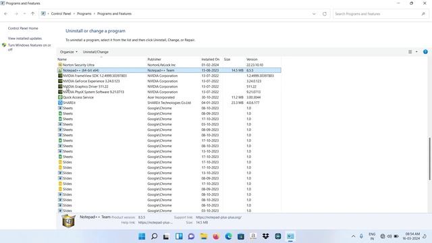Select the SHAREit program entry

click(x=169, y=103)
